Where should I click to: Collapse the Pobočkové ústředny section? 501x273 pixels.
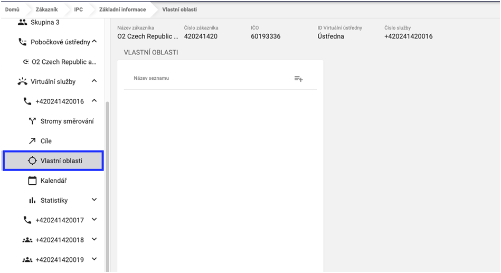pos(94,42)
